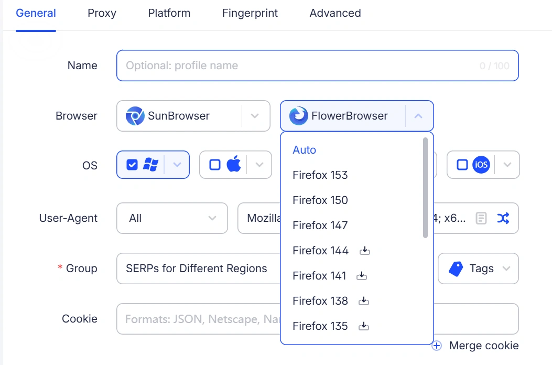Download Firefox 135 kernel icon

coord(364,326)
